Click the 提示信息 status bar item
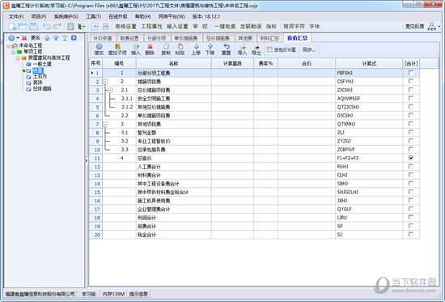This screenshot has width=445, height=302. pos(138,294)
